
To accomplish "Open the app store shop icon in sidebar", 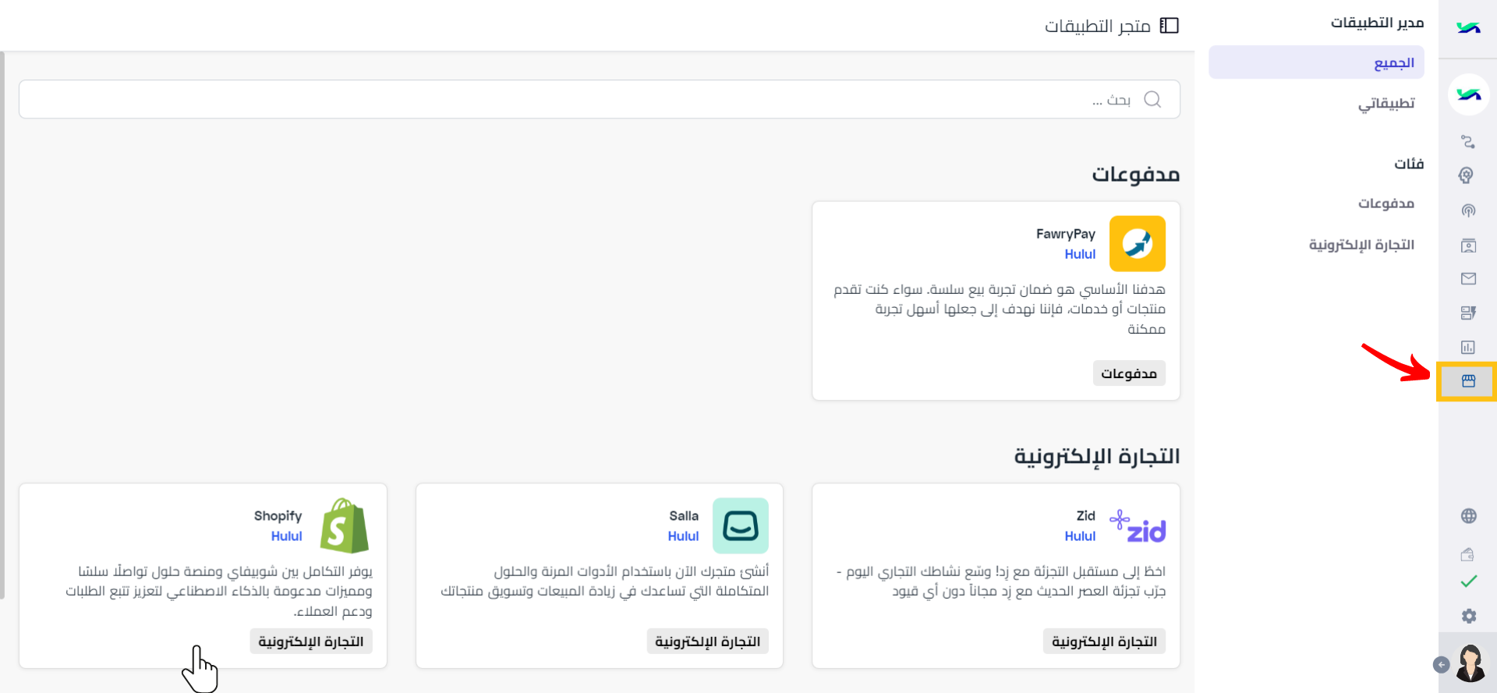I will click(1468, 381).
